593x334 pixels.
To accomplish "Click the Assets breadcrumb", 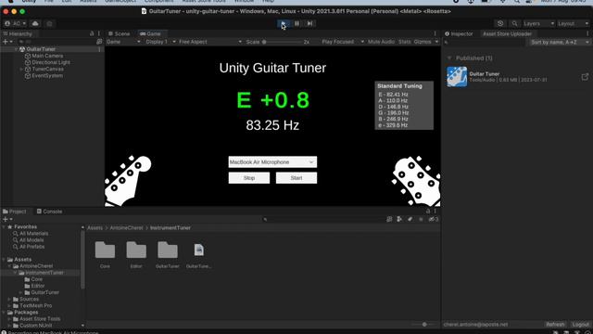I will point(95,228).
